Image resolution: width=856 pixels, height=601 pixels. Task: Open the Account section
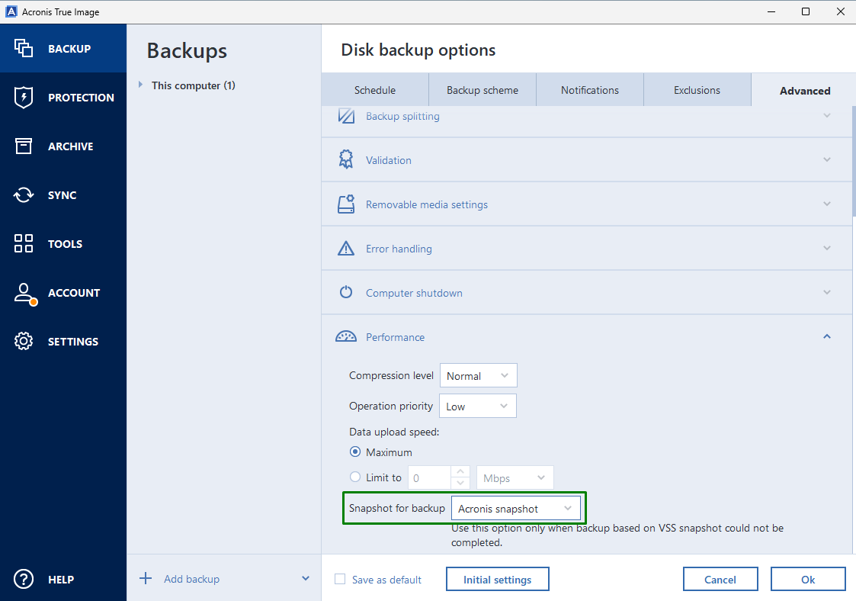point(63,292)
